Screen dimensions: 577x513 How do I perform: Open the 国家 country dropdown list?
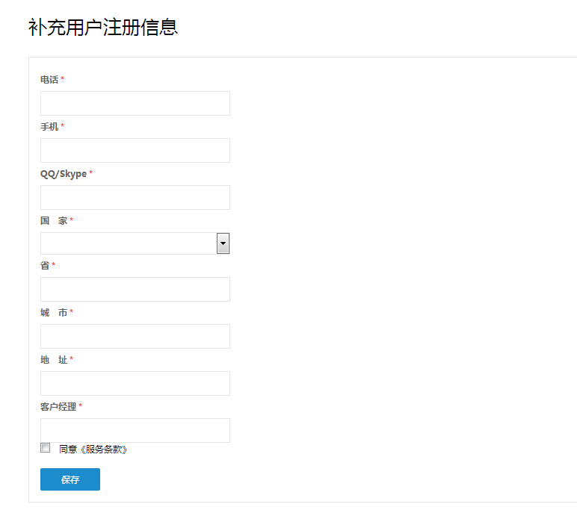pos(128,243)
